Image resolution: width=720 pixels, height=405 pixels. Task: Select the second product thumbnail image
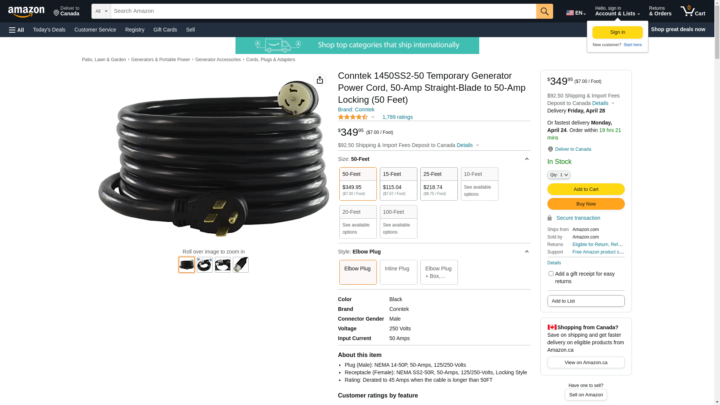[x=205, y=265]
